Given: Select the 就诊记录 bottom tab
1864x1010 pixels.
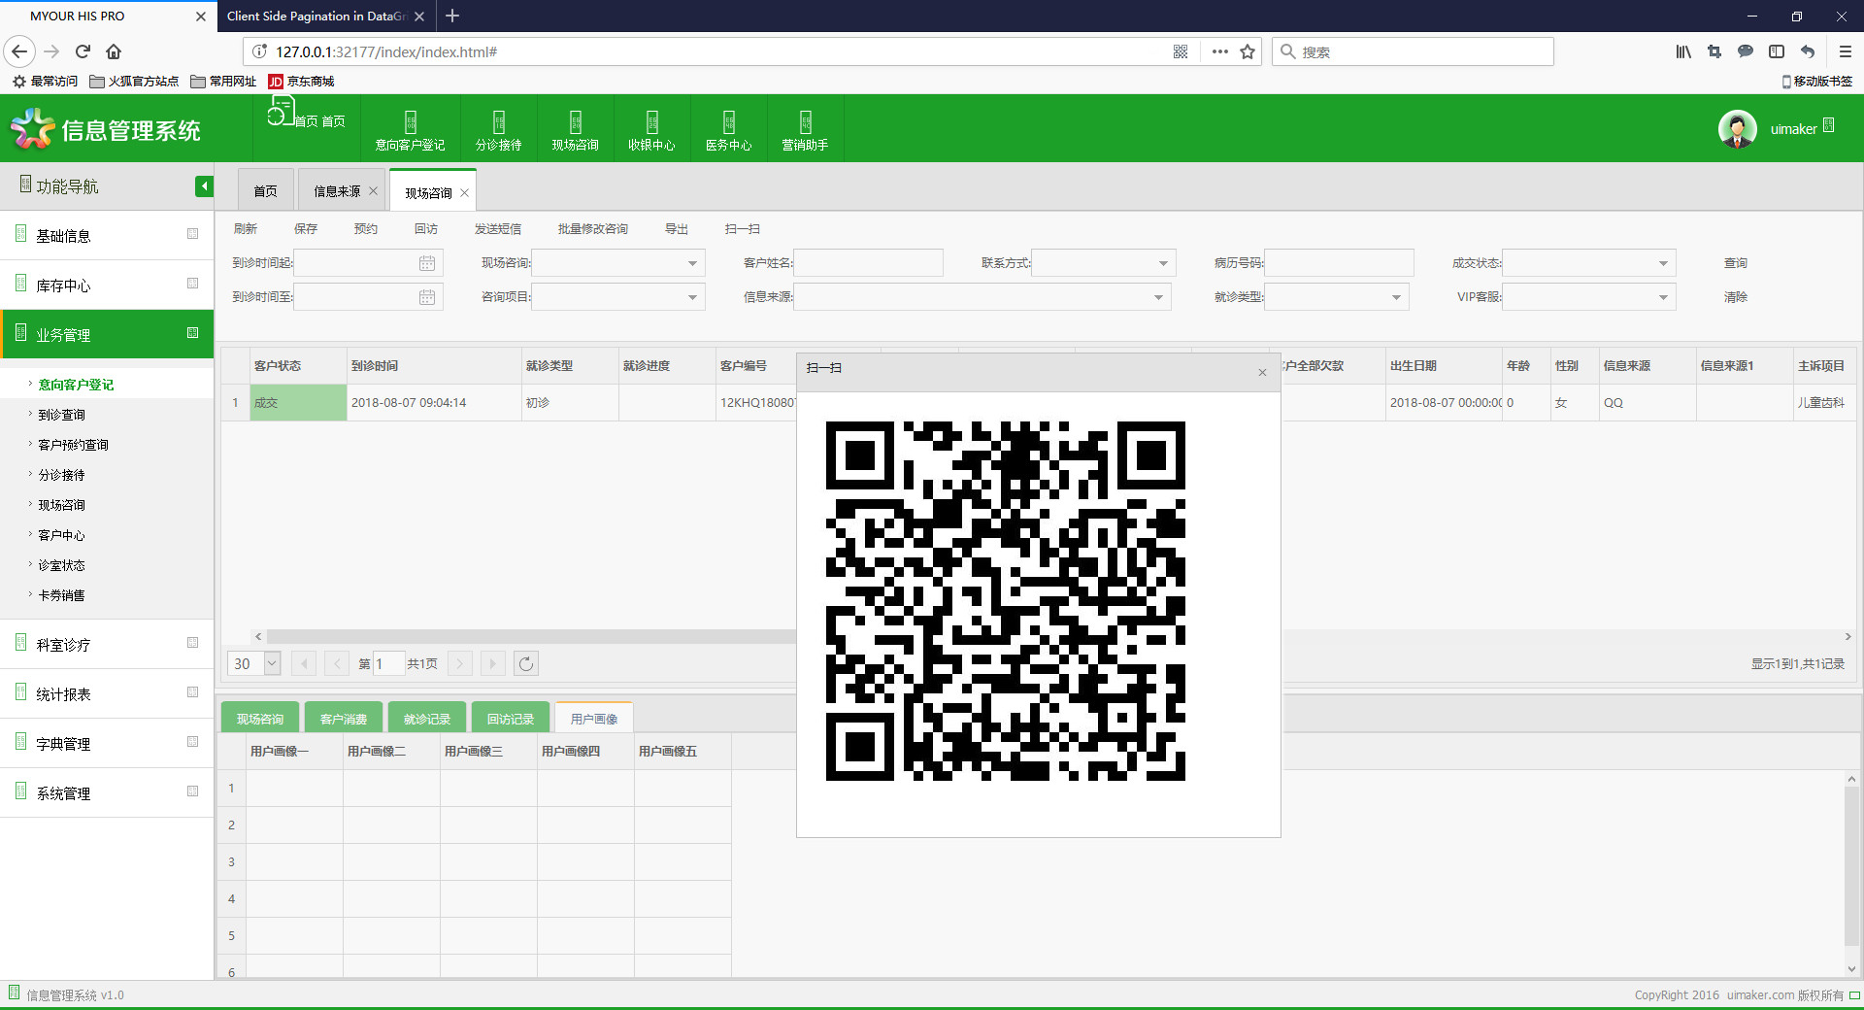Looking at the screenshot, I should pyautogui.click(x=427, y=719).
